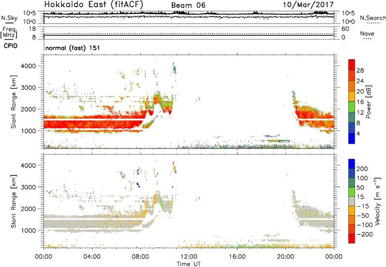Click the blue bottom of power colorbar

pyautogui.click(x=352, y=138)
